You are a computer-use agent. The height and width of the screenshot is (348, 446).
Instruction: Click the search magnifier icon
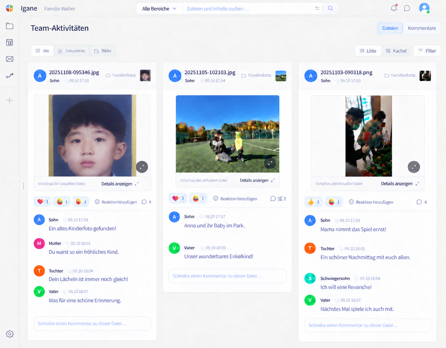(330, 8)
